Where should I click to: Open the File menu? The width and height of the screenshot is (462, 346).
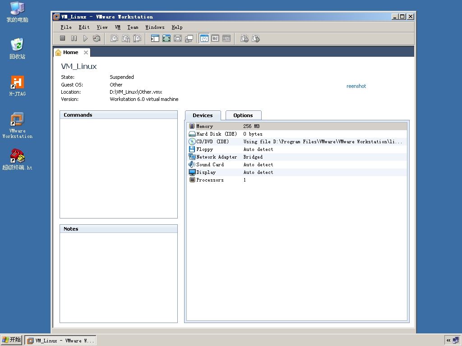pyautogui.click(x=66, y=27)
